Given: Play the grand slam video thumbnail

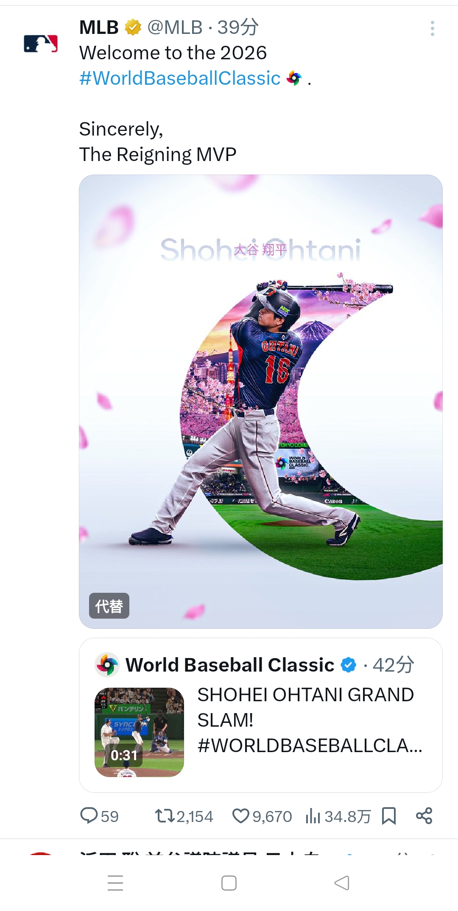Looking at the screenshot, I should [139, 732].
